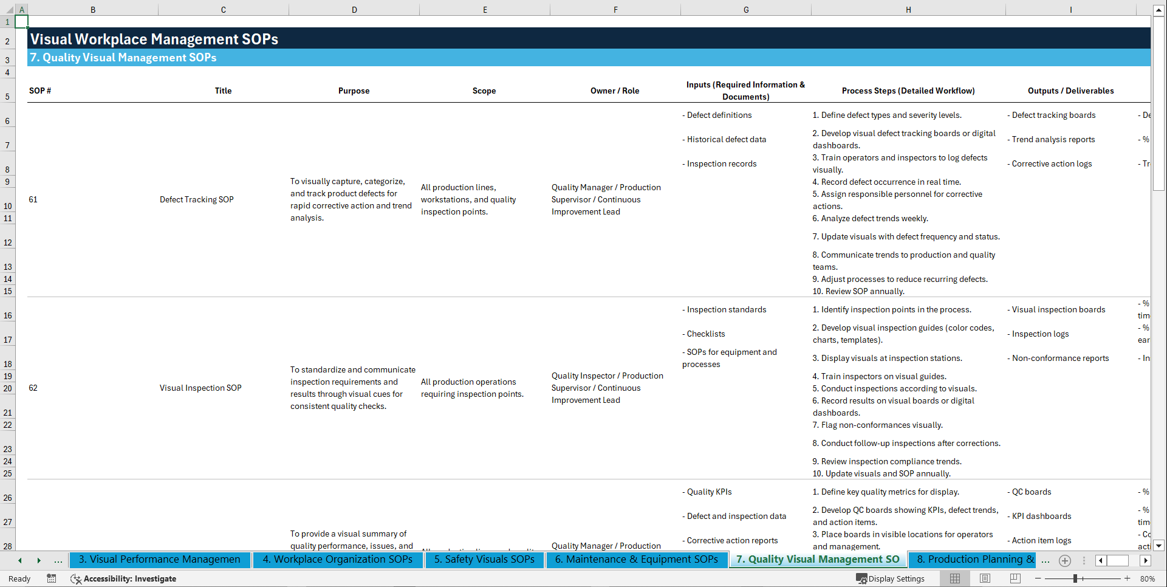The image size is (1167, 587).
Task: Start macro recording from the status bar
Action: pos(52,578)
